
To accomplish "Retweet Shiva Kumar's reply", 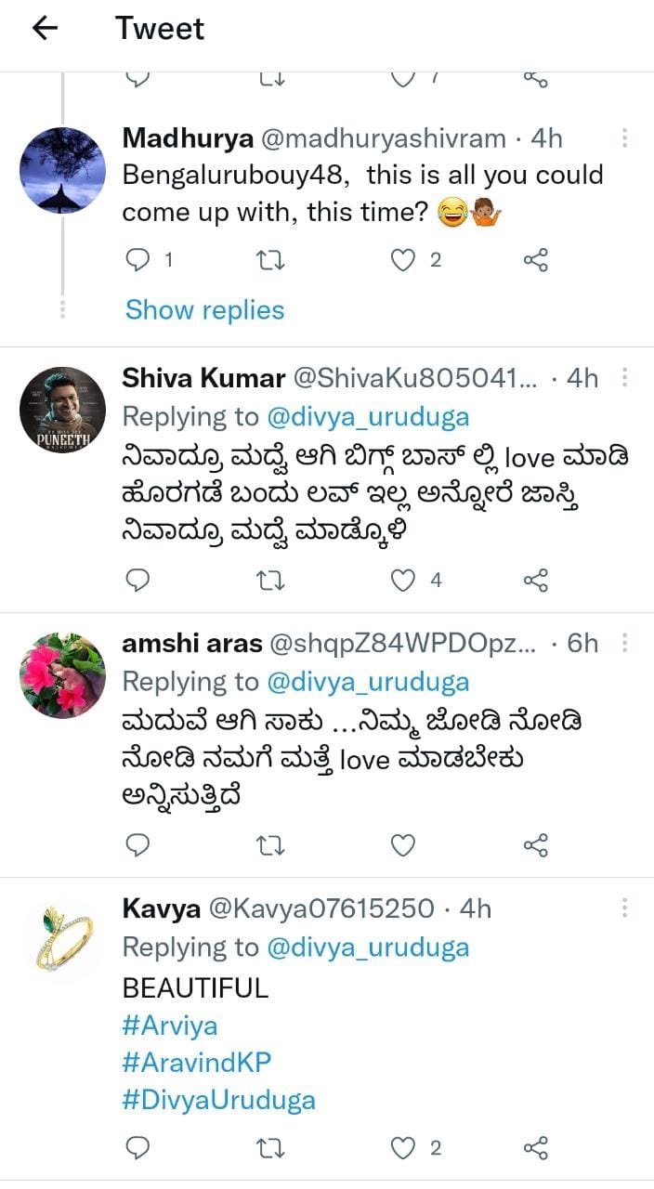I will pos(269,581).
